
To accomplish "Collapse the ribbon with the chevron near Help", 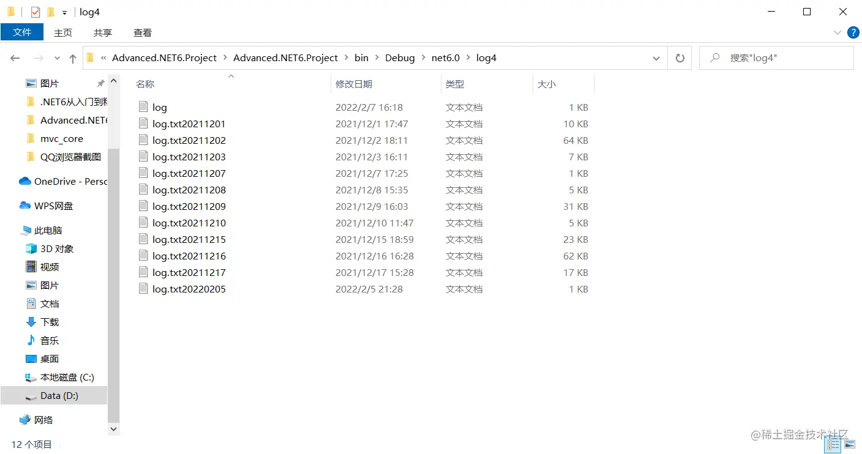I will (x=838, y=32).
